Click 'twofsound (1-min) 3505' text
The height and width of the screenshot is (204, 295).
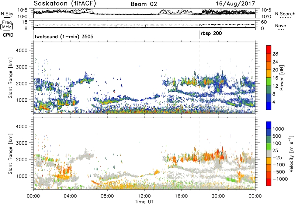pos(64,36)
